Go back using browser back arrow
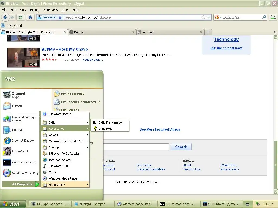The image size is (278, 208). [x=5, y=17]
